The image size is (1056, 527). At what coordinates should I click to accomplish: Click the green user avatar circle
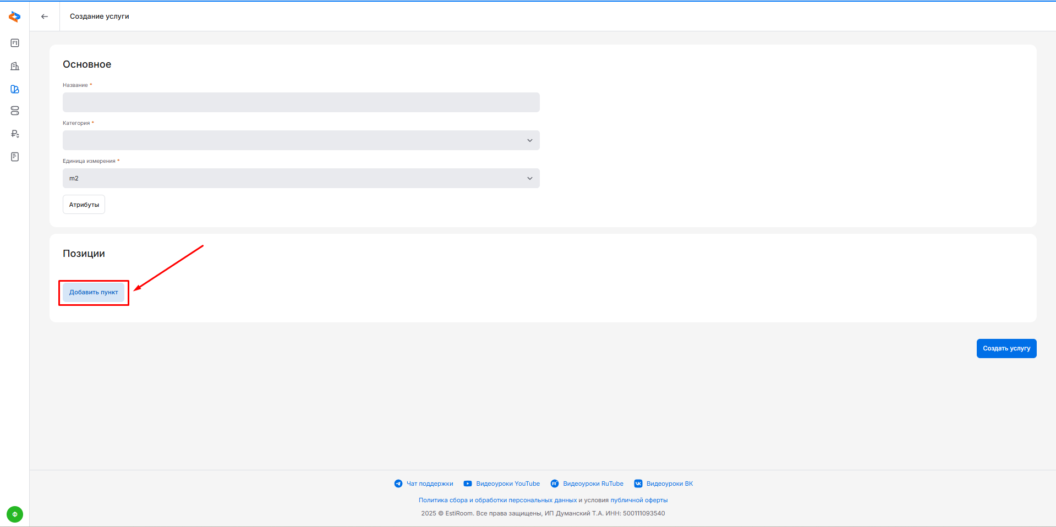[x=15, y=514]
